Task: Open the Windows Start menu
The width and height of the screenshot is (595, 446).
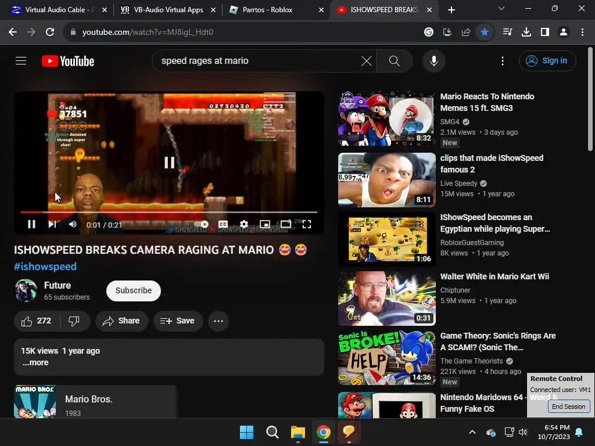Action: pyautogui.click(x=246, y=432)
